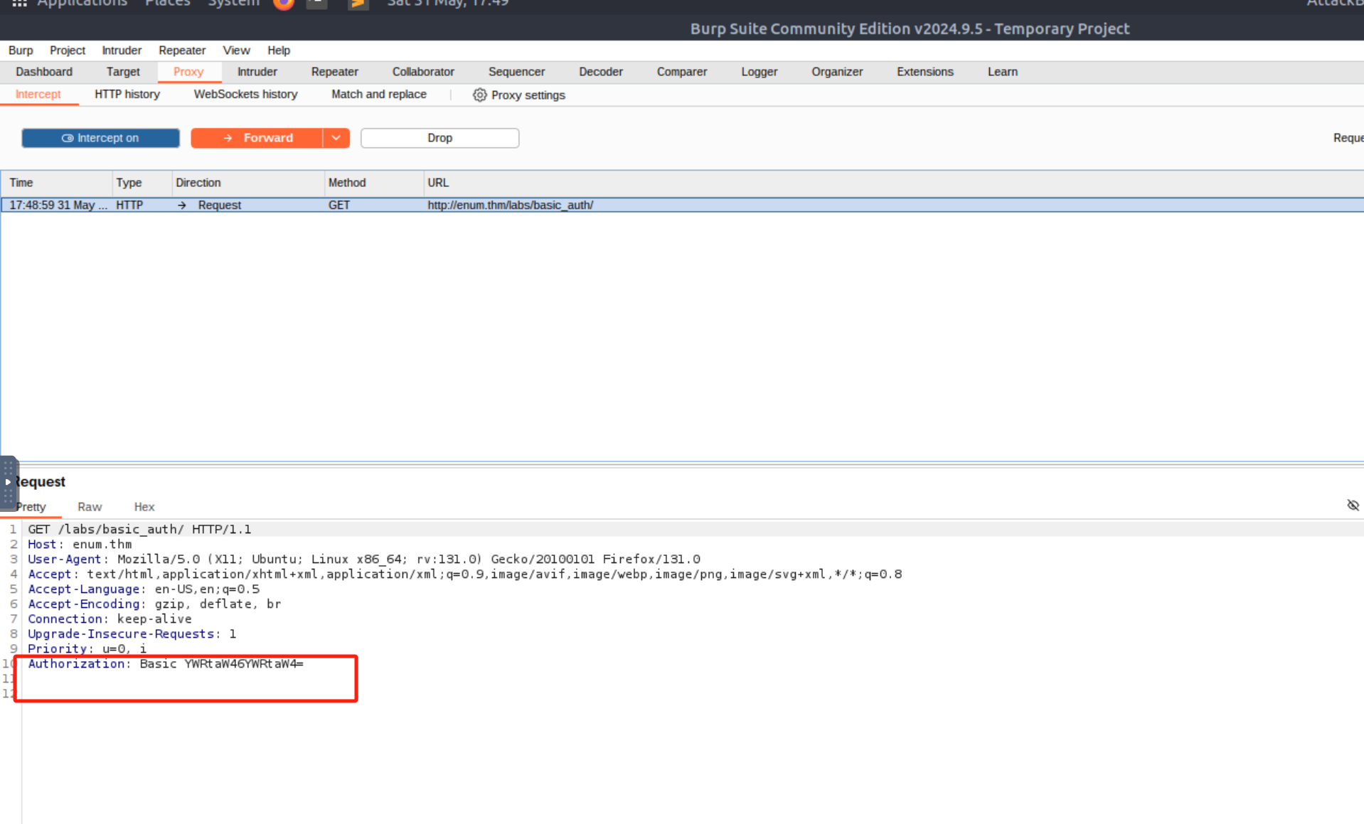Open the System menu in top panel
The width and height of the screenshot is (1364, 824).
tap(233, 4)
